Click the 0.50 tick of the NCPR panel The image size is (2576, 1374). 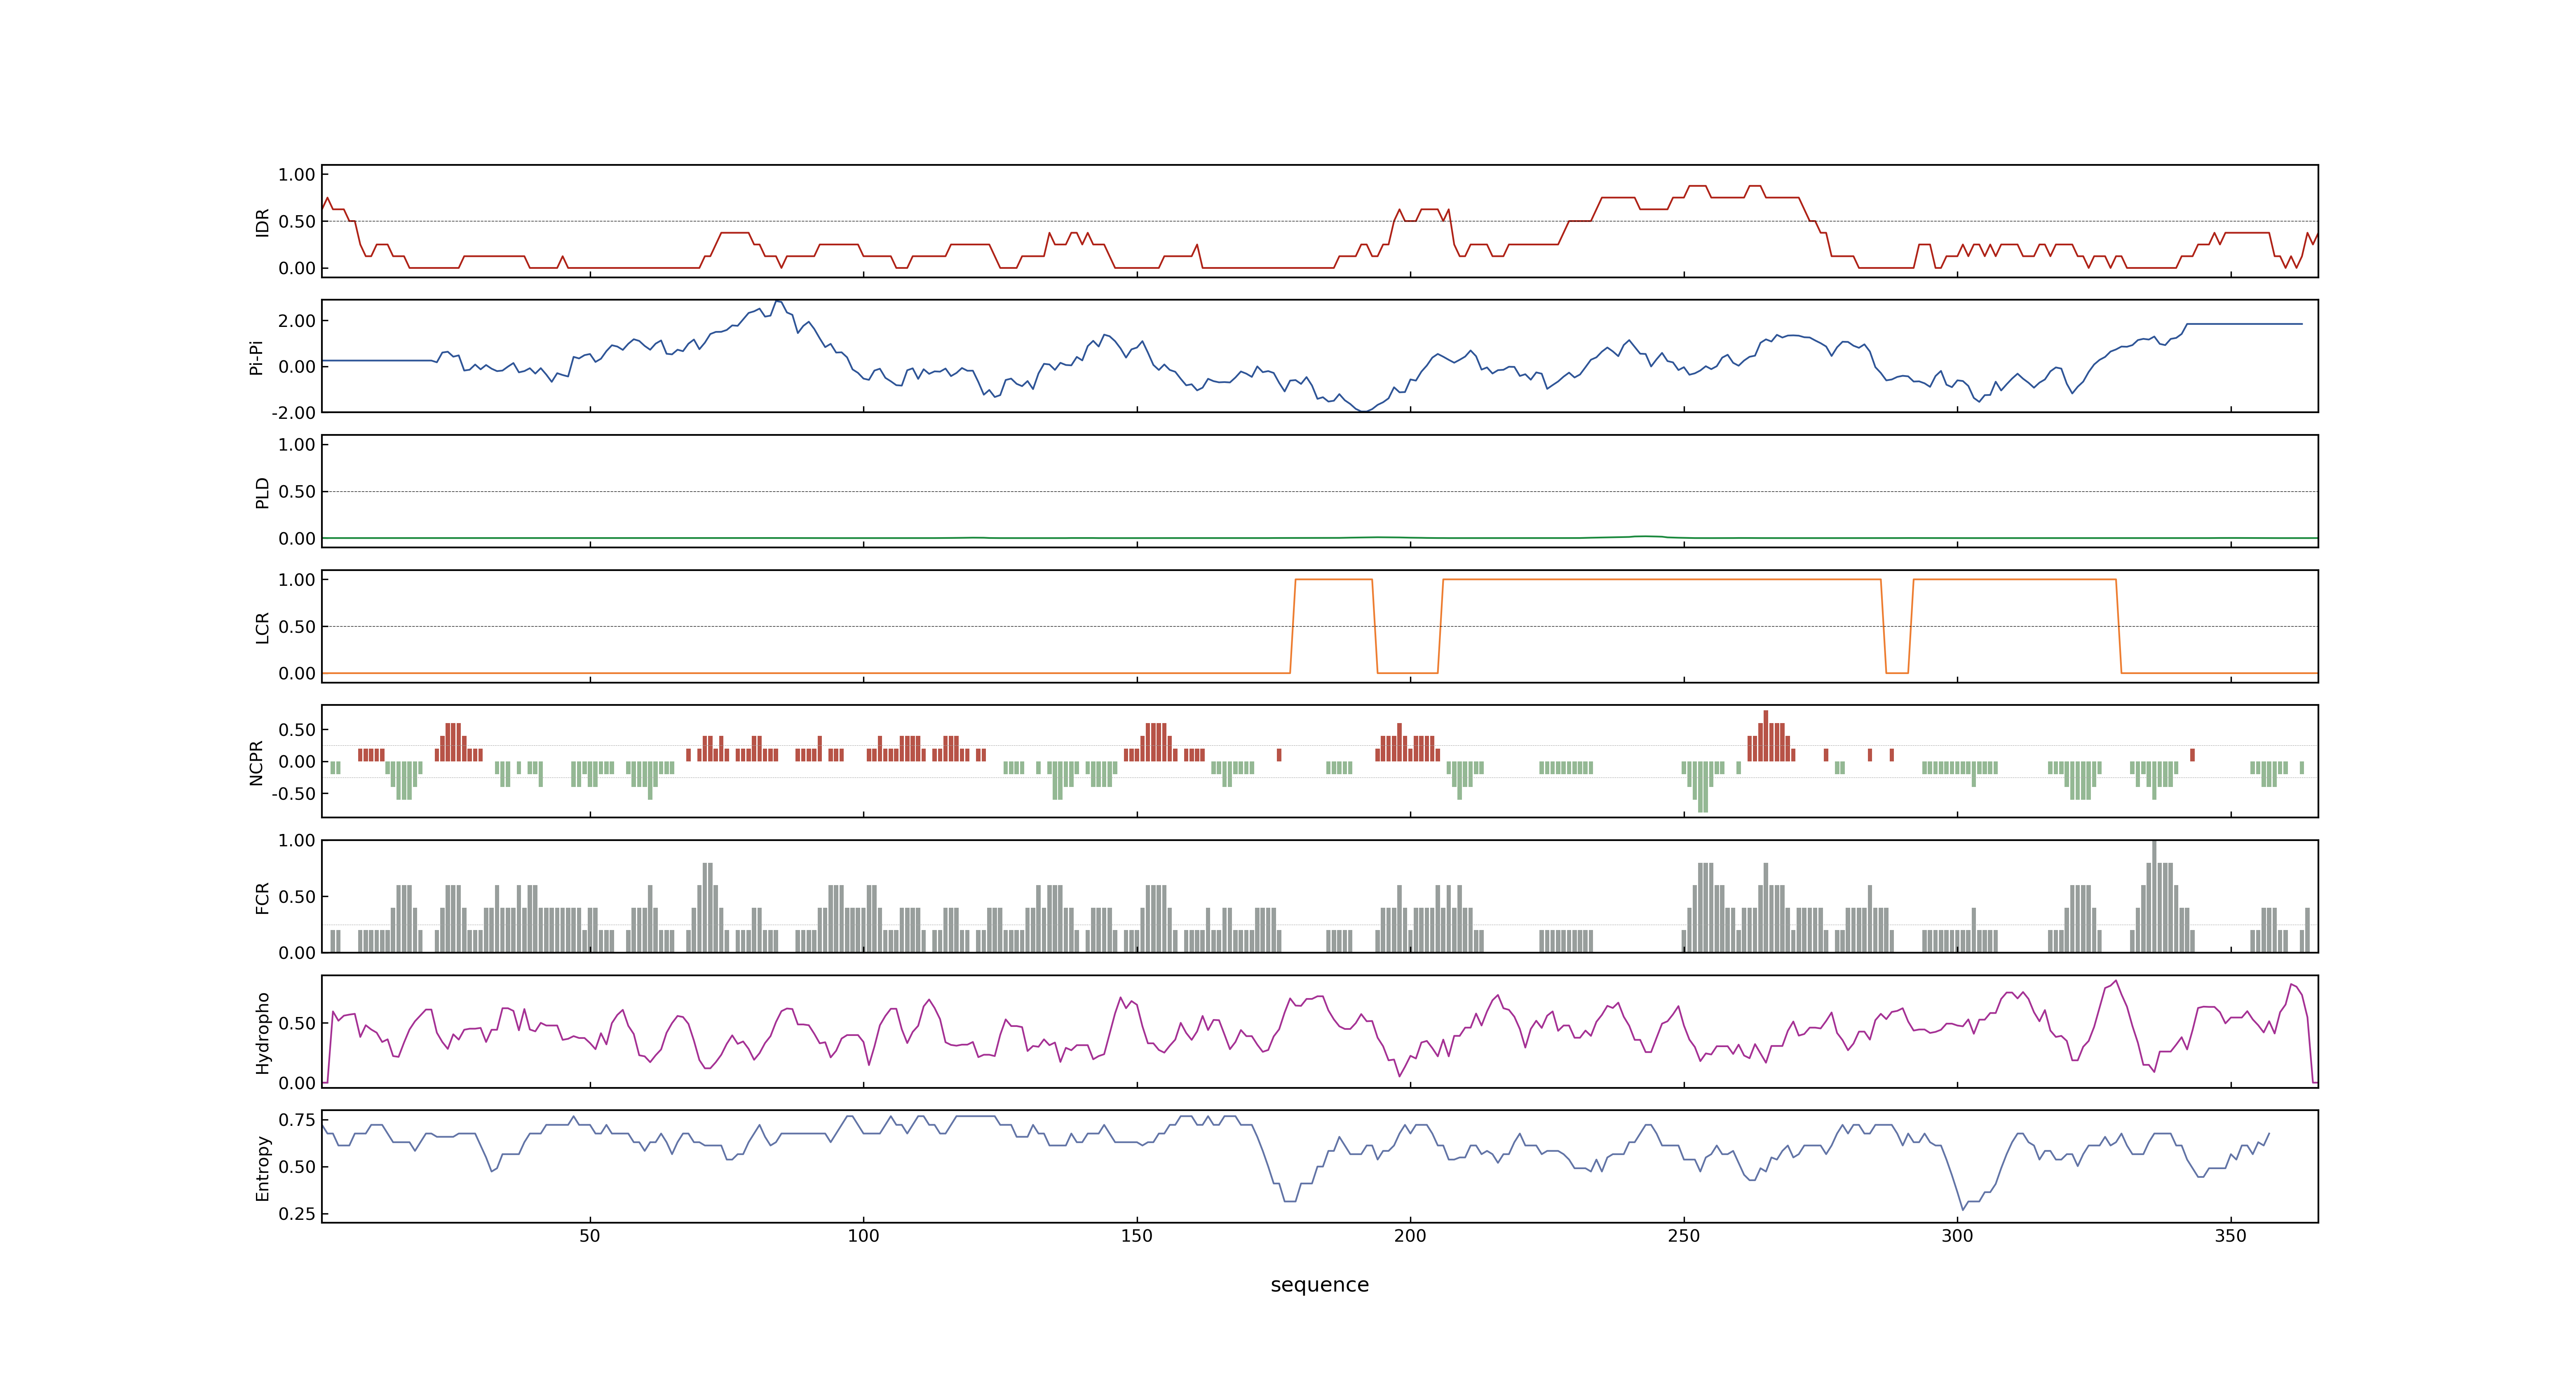tap(297, 730)
